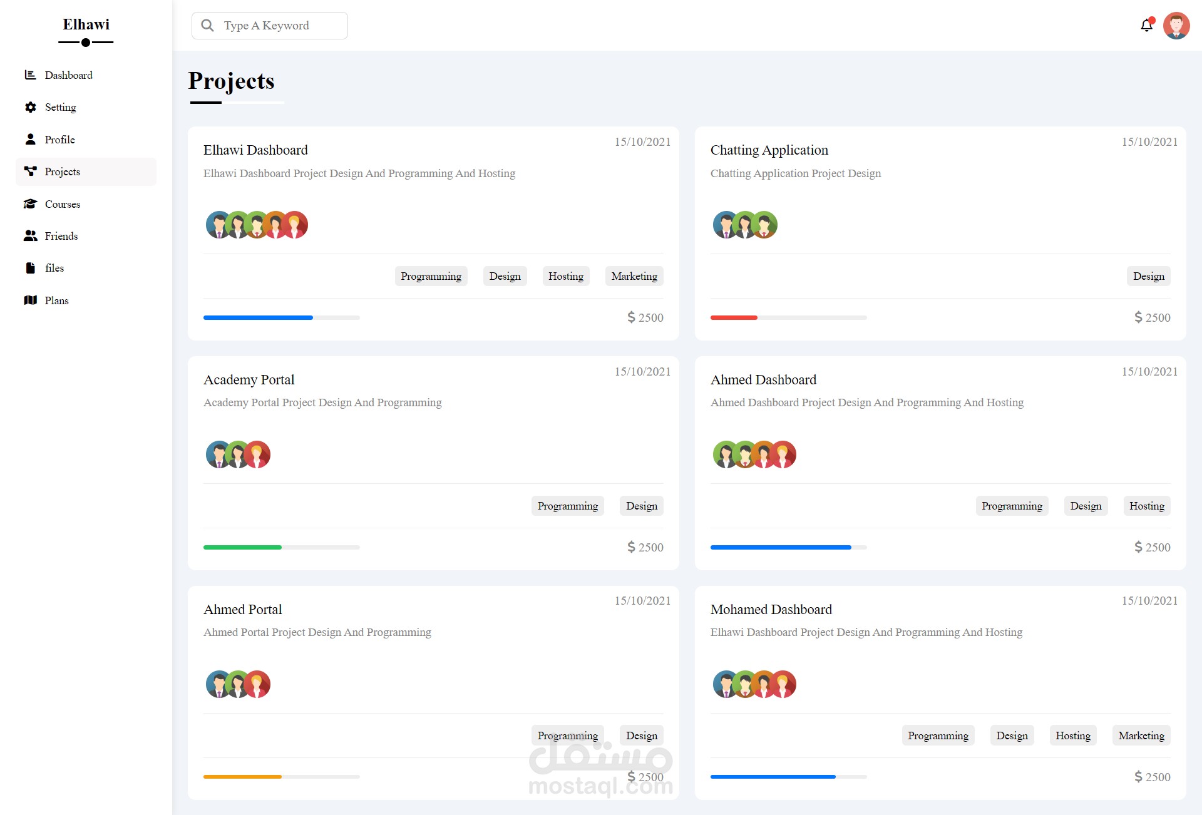Go to the Courses menu entry
Screen dimensions: 1202x815
[63, 204]
